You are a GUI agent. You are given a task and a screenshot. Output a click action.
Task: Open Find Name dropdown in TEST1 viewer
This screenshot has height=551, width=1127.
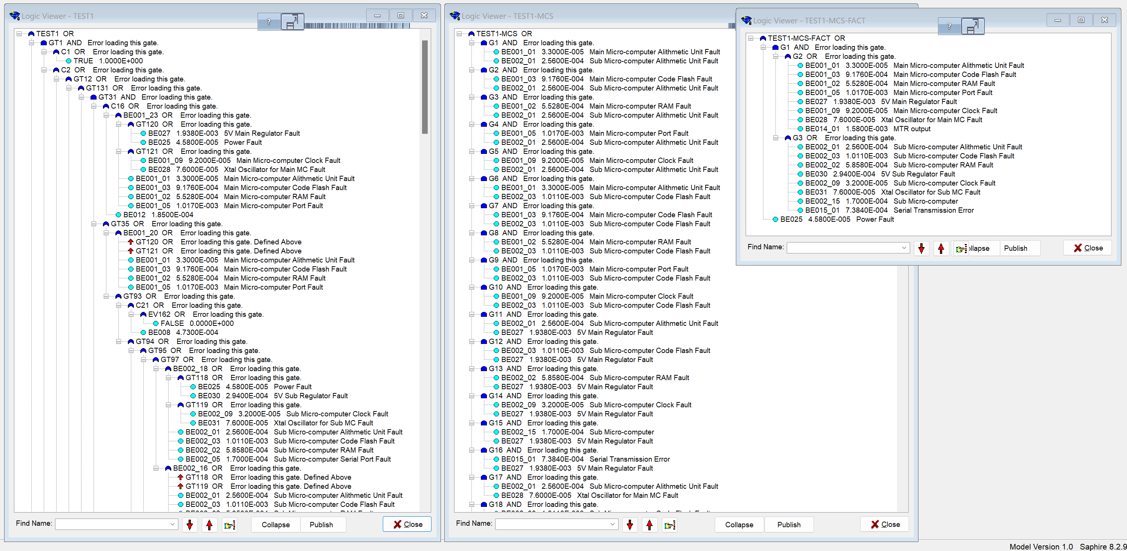click(172, 524)
